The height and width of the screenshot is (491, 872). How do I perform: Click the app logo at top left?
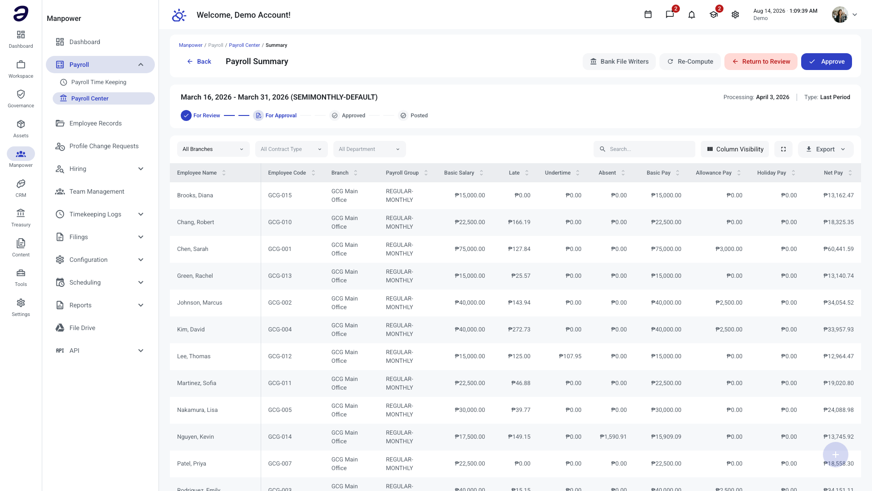tap(21, 14)
